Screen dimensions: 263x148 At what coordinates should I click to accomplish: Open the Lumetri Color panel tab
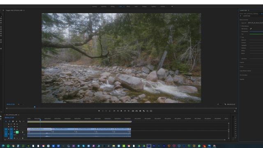243,10
